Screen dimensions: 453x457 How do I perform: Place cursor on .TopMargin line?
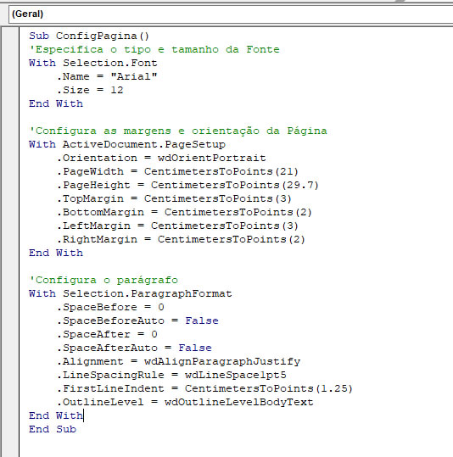(174, 198)
